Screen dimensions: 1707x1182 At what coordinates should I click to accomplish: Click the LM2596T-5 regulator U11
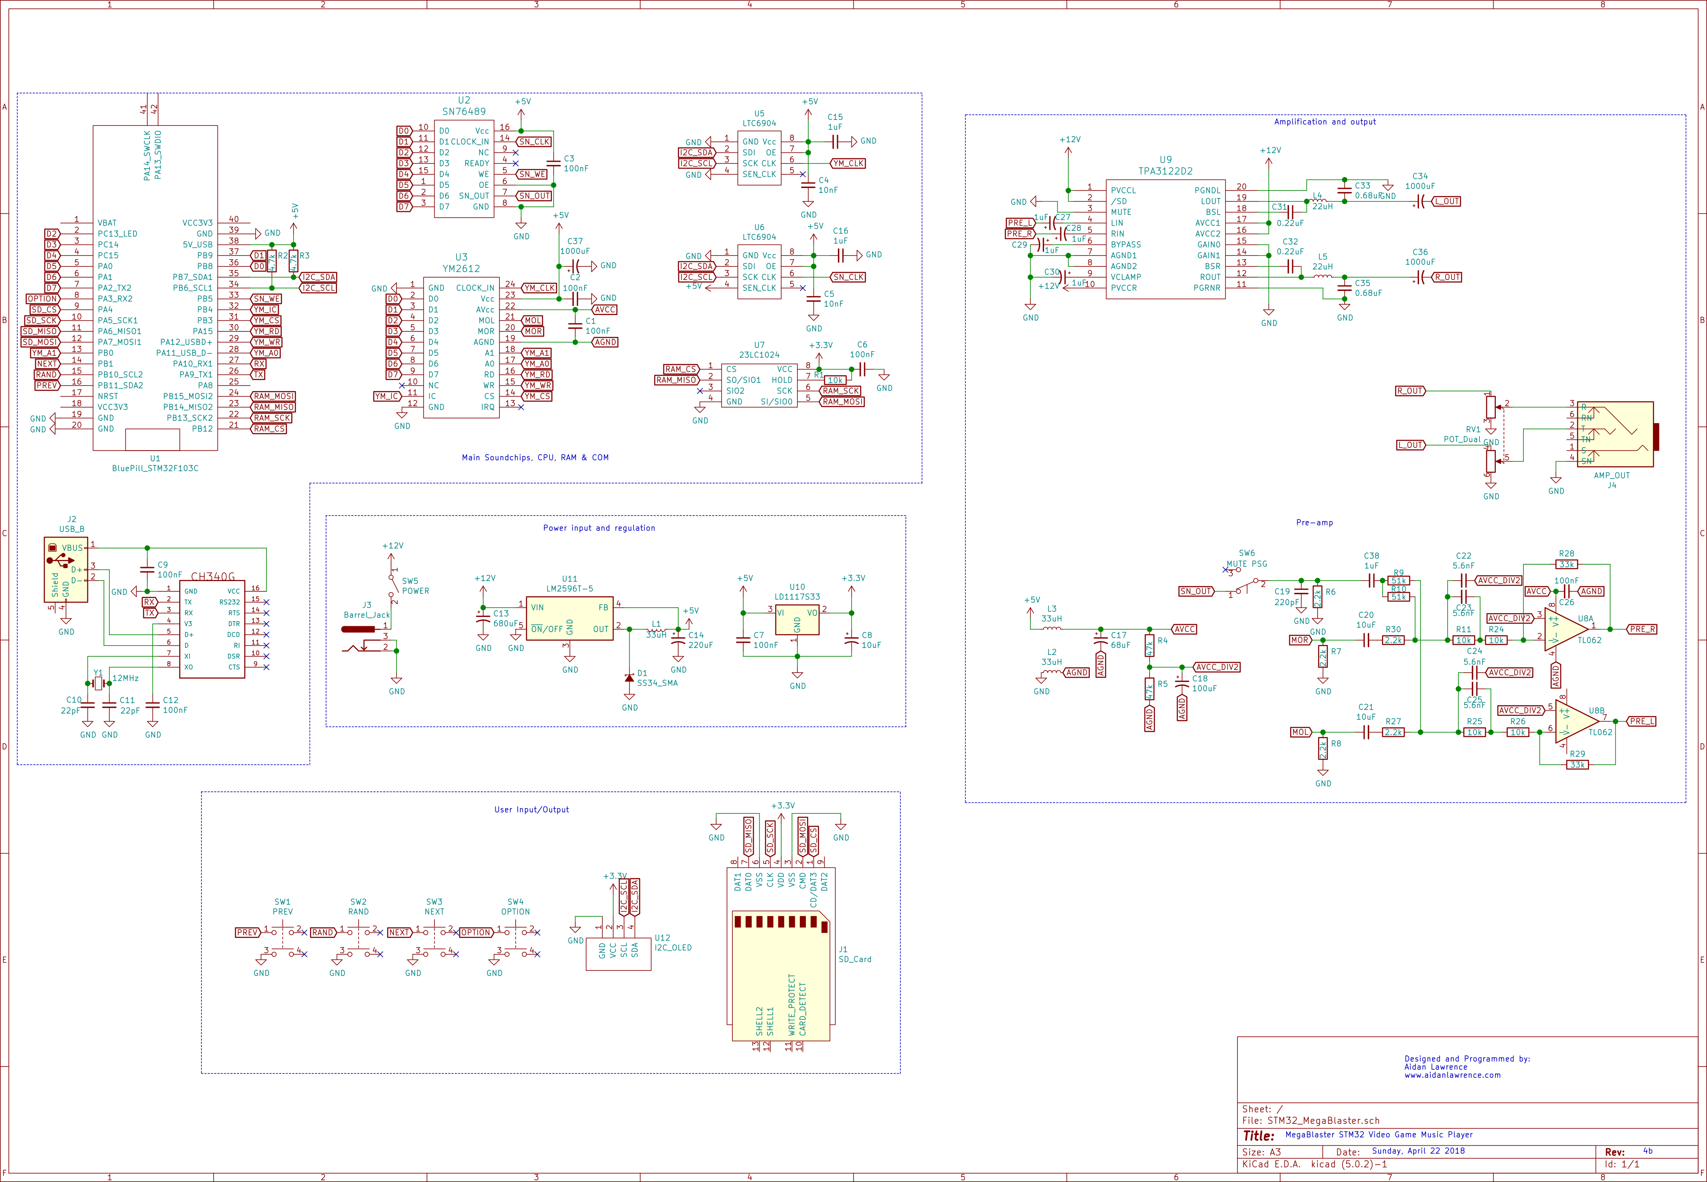click(569, 618)
